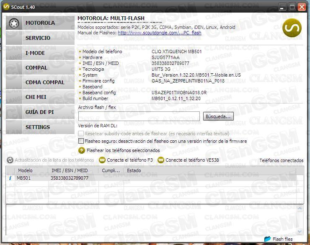
Task: Minimize the SCout 1.40 window
Action: pos(282,7)
